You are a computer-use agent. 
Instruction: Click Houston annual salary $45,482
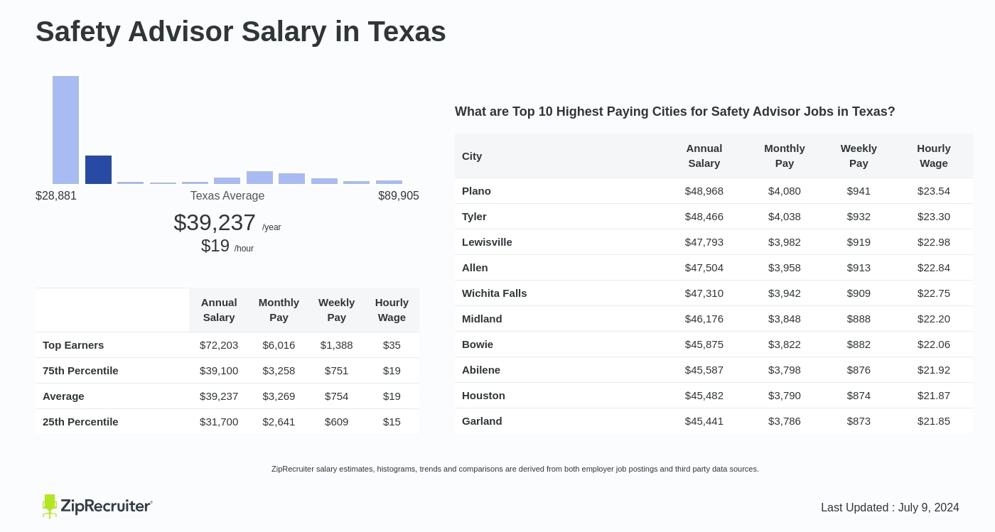tap(704, 396)
